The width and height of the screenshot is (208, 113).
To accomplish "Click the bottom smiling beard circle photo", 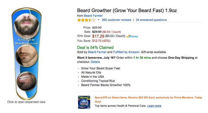I will click(x=27, y=81).
